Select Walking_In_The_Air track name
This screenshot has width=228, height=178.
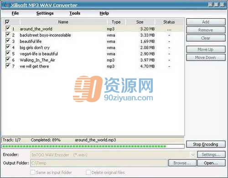coord(37,60)
